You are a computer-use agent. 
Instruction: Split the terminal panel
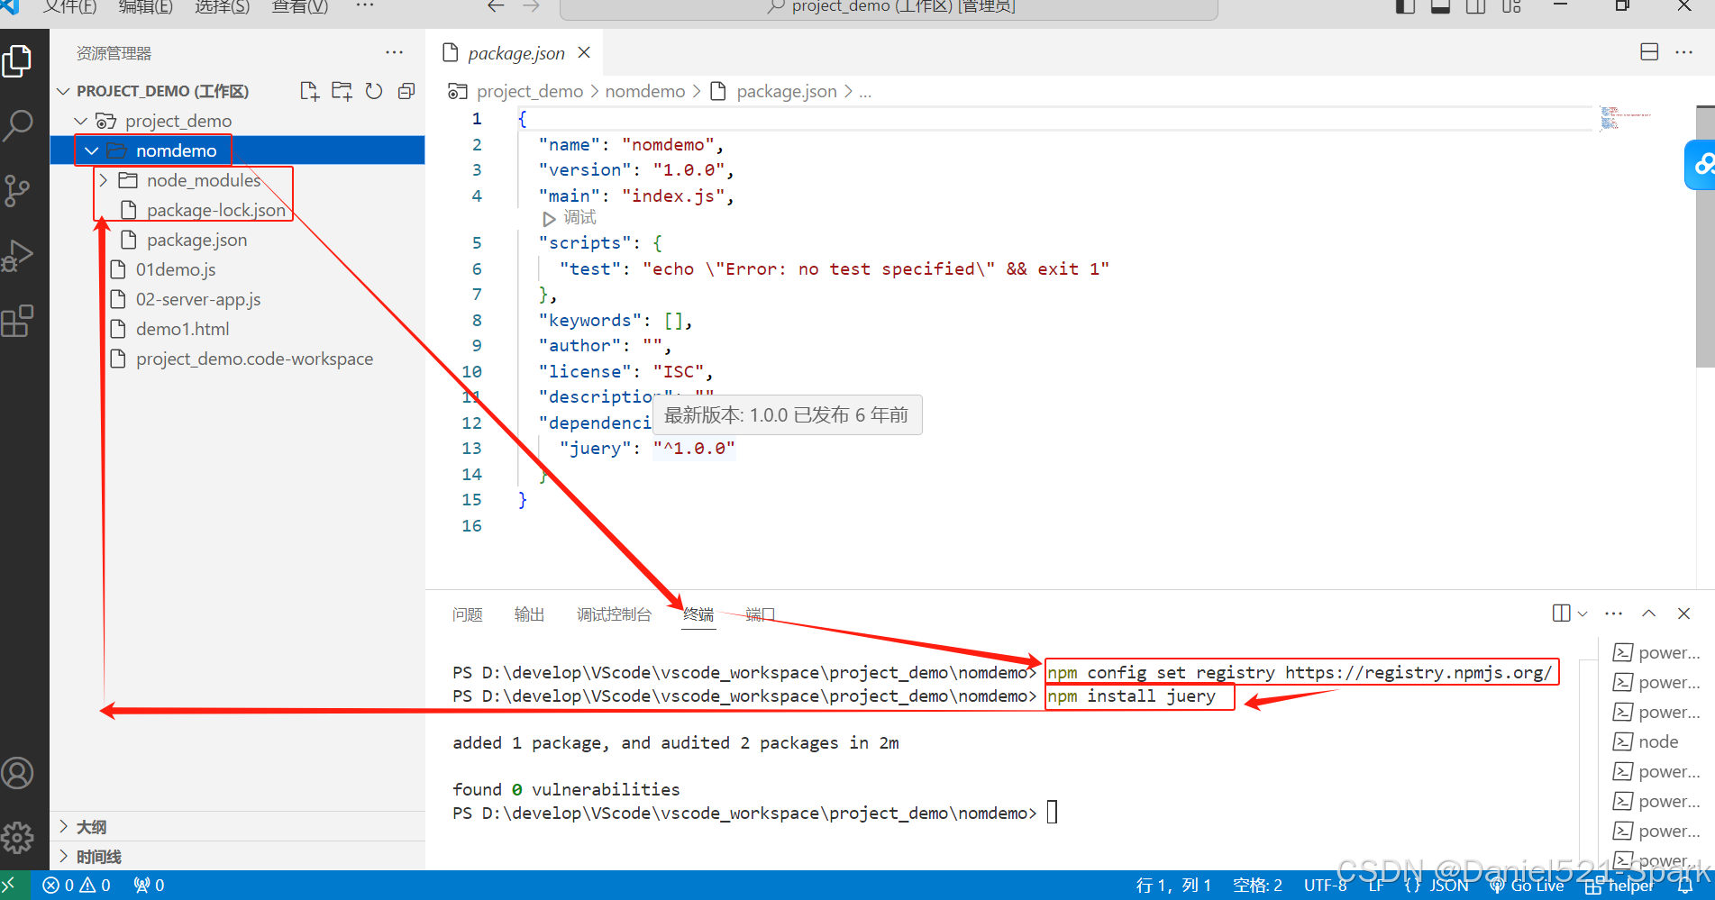click(1561, 614)
